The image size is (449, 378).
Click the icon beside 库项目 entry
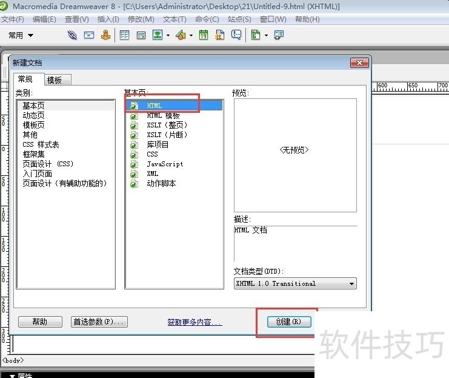(x=134, y=145)
